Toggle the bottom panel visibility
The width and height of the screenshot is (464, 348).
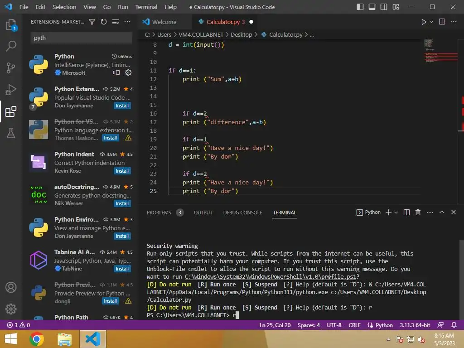[372, 7]
